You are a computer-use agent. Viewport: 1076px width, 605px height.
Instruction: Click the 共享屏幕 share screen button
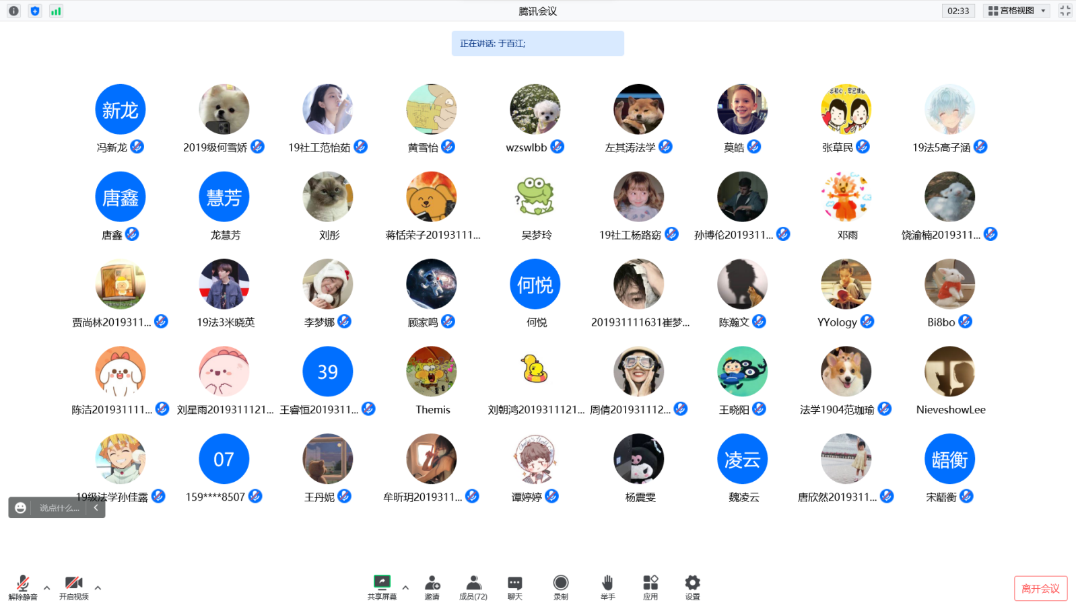[382, 587]
